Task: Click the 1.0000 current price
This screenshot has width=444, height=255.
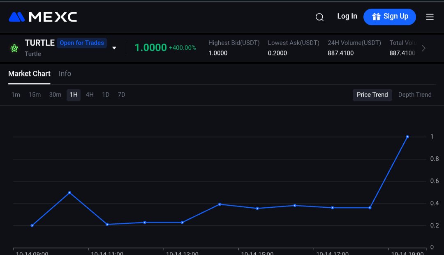Action: 150,48
